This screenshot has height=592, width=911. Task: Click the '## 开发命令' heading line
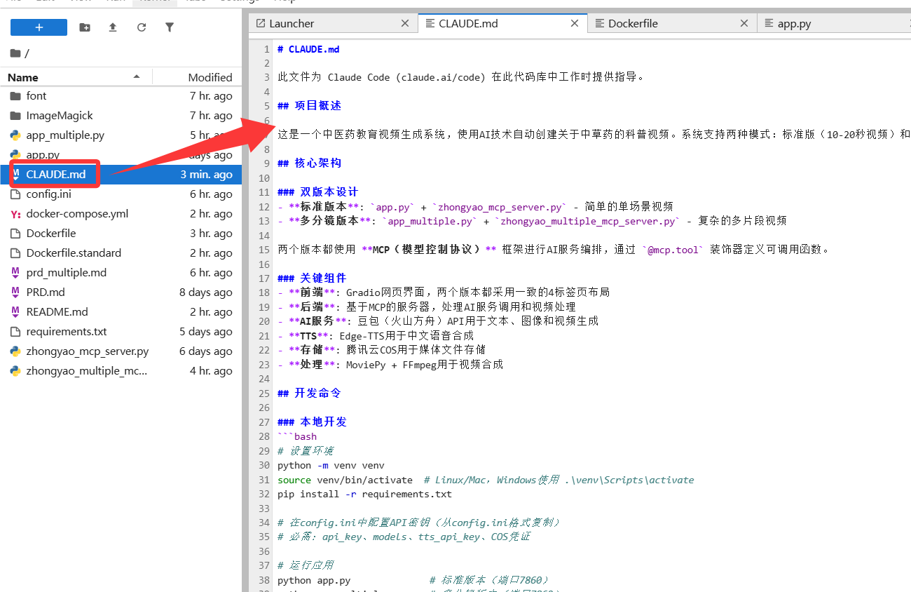[309, 393]
